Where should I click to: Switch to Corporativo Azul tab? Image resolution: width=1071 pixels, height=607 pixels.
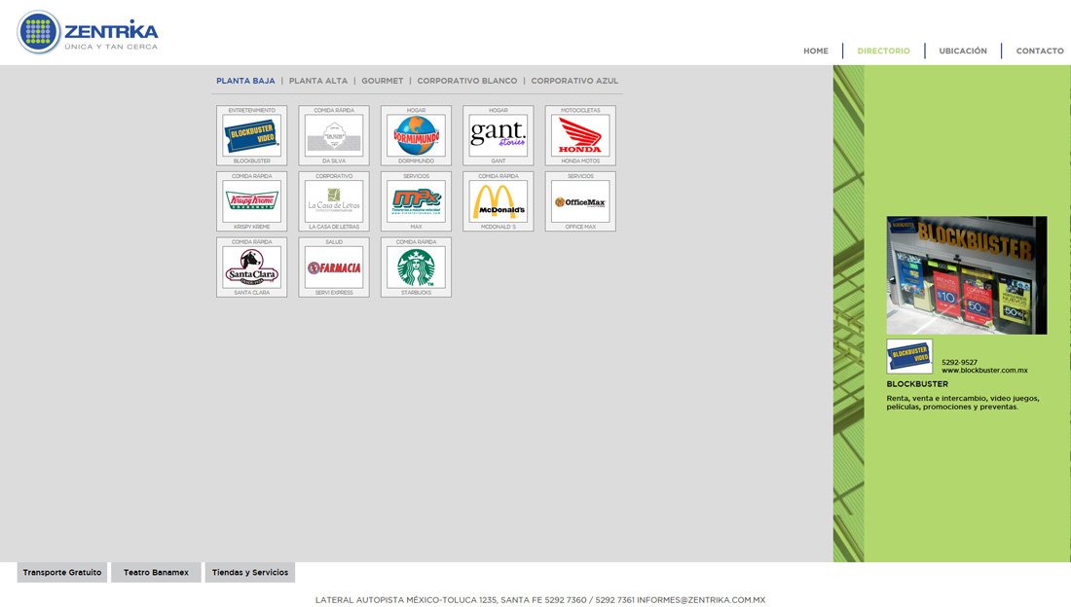[x=574, y=81]
